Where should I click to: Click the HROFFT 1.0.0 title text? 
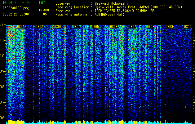tap(24, 2)
